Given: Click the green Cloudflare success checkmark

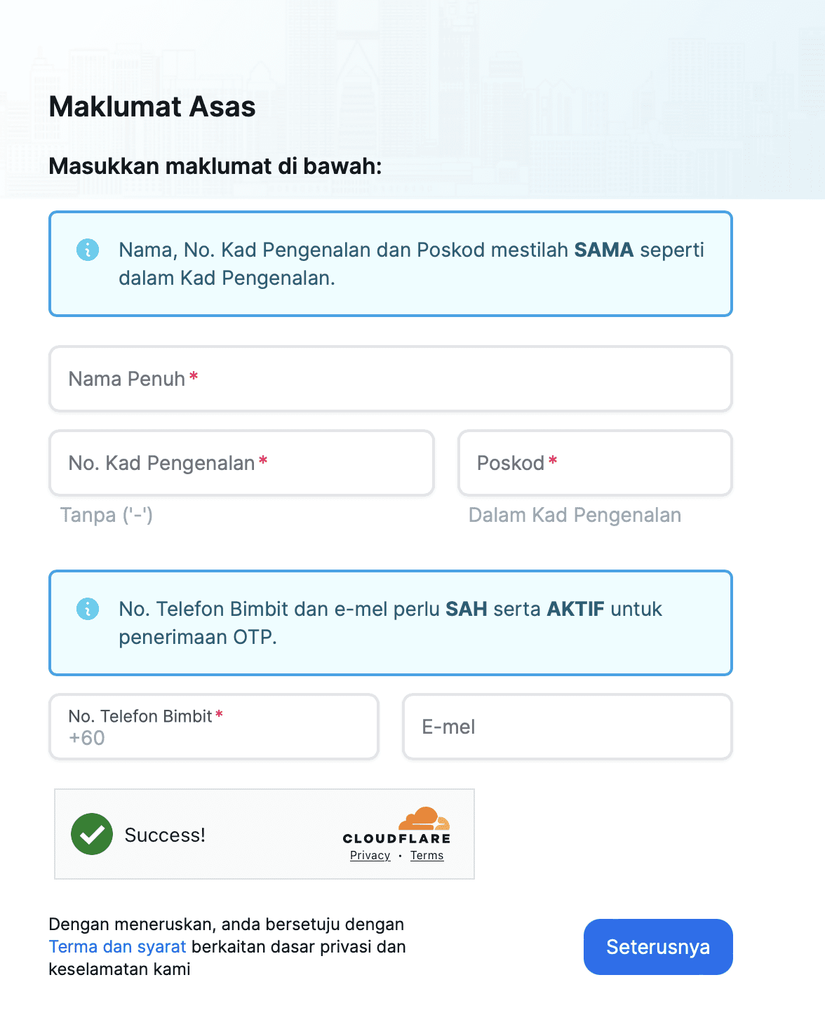Looking at the screenshot, I should click(92, 834).
